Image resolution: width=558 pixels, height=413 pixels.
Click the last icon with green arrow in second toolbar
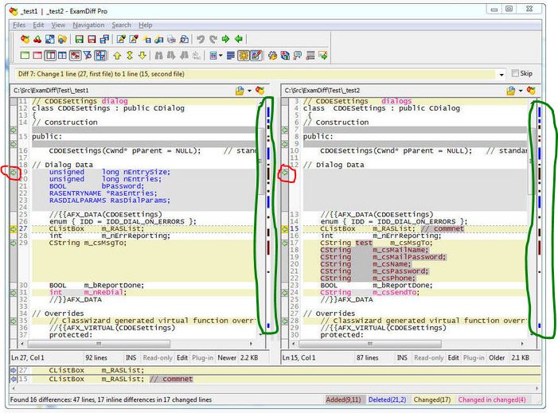coord(323,56)
